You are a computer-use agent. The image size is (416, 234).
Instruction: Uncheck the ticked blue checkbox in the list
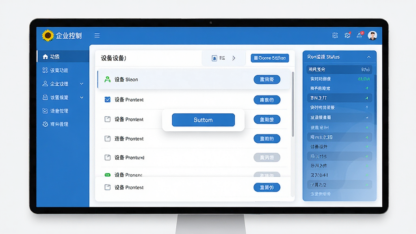pyautogui.click(x=107, y=100)
